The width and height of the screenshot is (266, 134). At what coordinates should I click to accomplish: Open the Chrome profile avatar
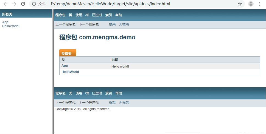tap(251, 4)
